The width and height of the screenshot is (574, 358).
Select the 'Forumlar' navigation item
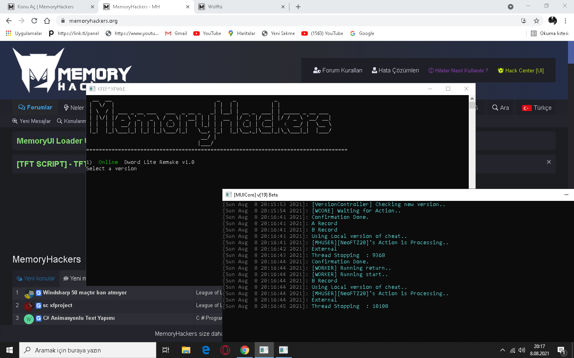35,107
